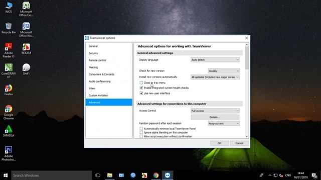Select the Meeting options category

pos(109,67)
